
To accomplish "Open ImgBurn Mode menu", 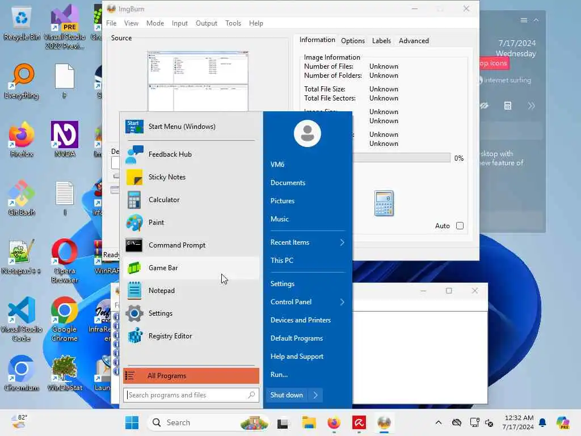I will coord(155,23).
